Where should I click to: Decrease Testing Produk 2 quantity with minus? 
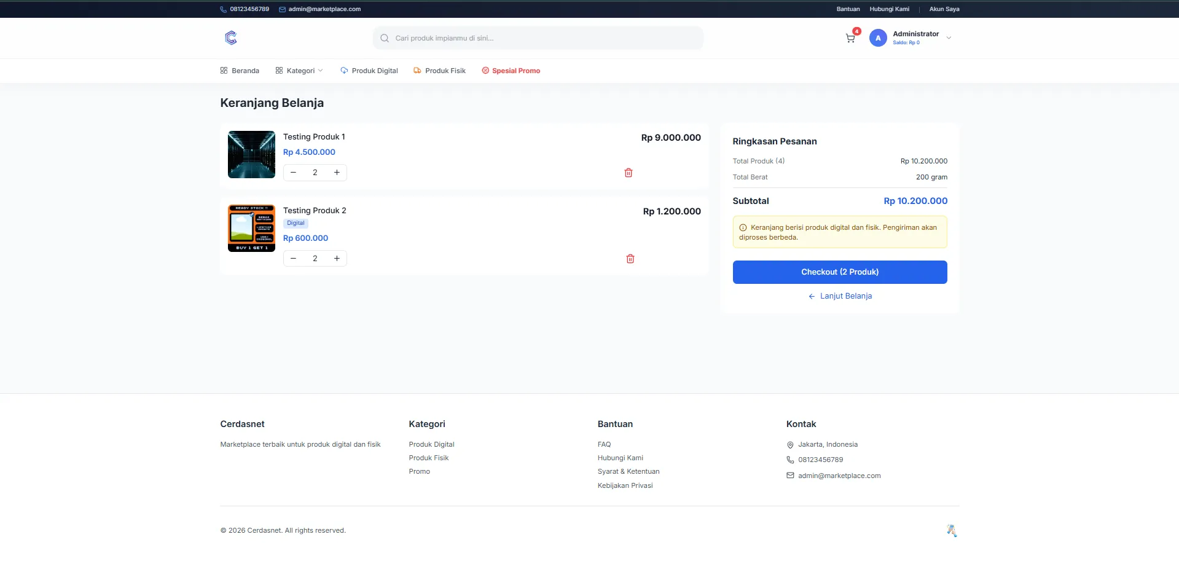pyautogui.click(x=294, y=259)
